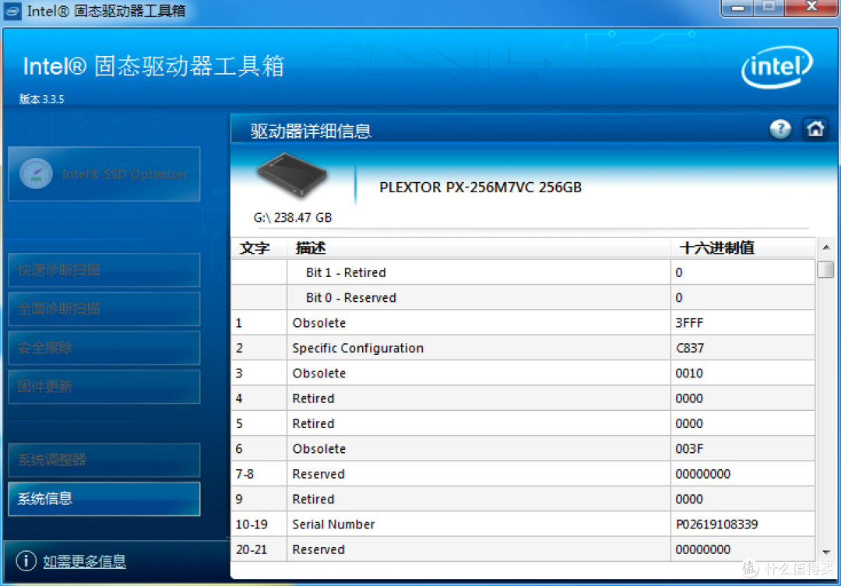The width and height of the screenshot is (841, 586).
Task: Click the 什么值得买 watermark icon
Action: pos(750,569)
